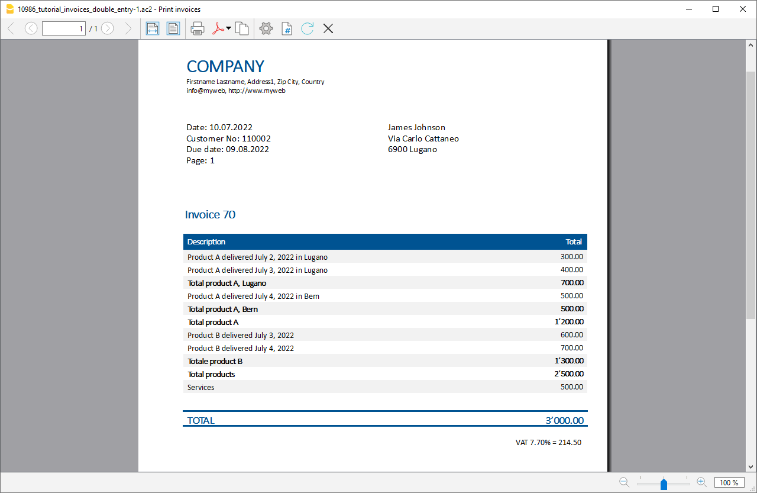Copy the invoice preview to clipboard

pos(242,28)
